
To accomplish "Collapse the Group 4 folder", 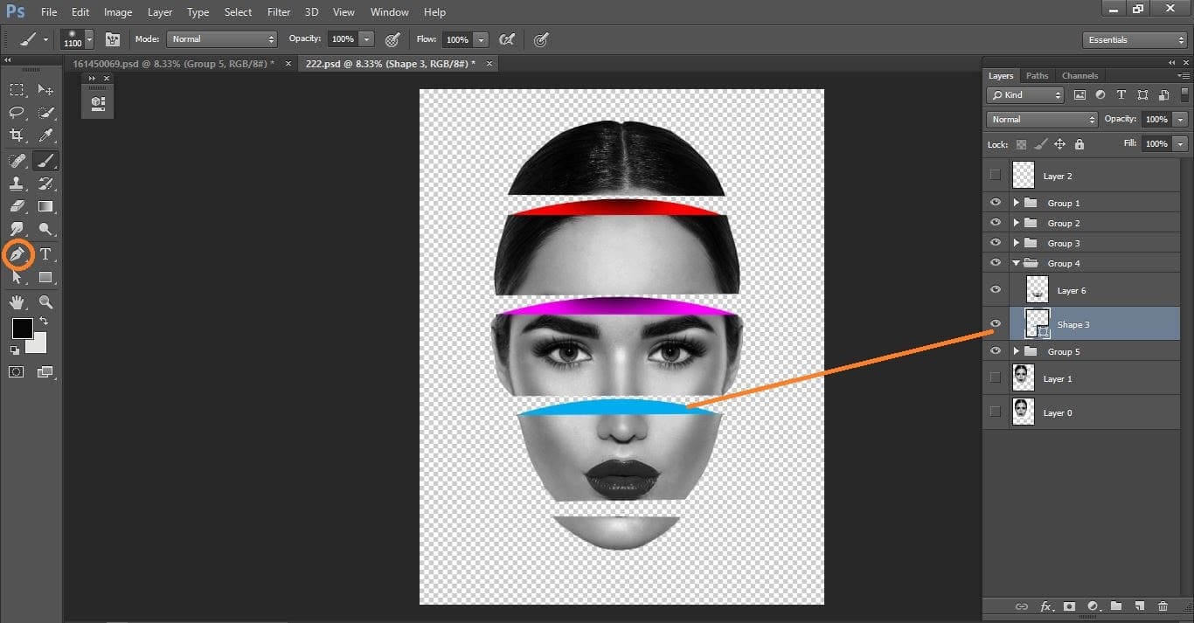I will coord(1016,262).
